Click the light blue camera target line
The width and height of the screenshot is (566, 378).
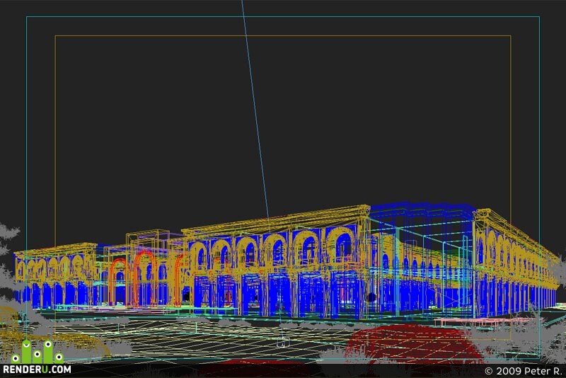point(255,108)
